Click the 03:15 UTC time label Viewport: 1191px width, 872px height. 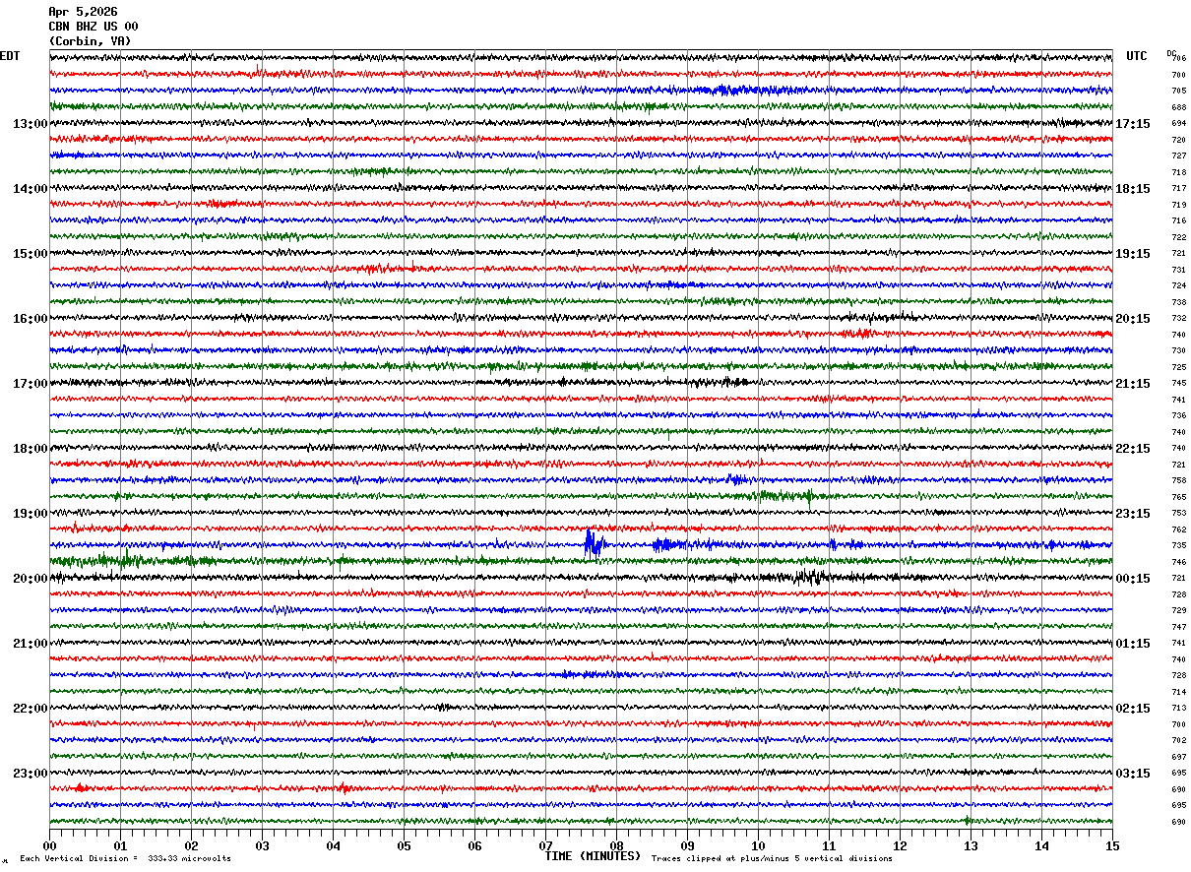click(x=1133, y=774)
